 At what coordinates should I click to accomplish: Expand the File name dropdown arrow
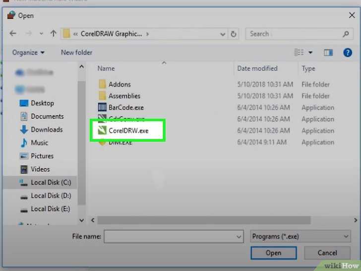point(239,237)
